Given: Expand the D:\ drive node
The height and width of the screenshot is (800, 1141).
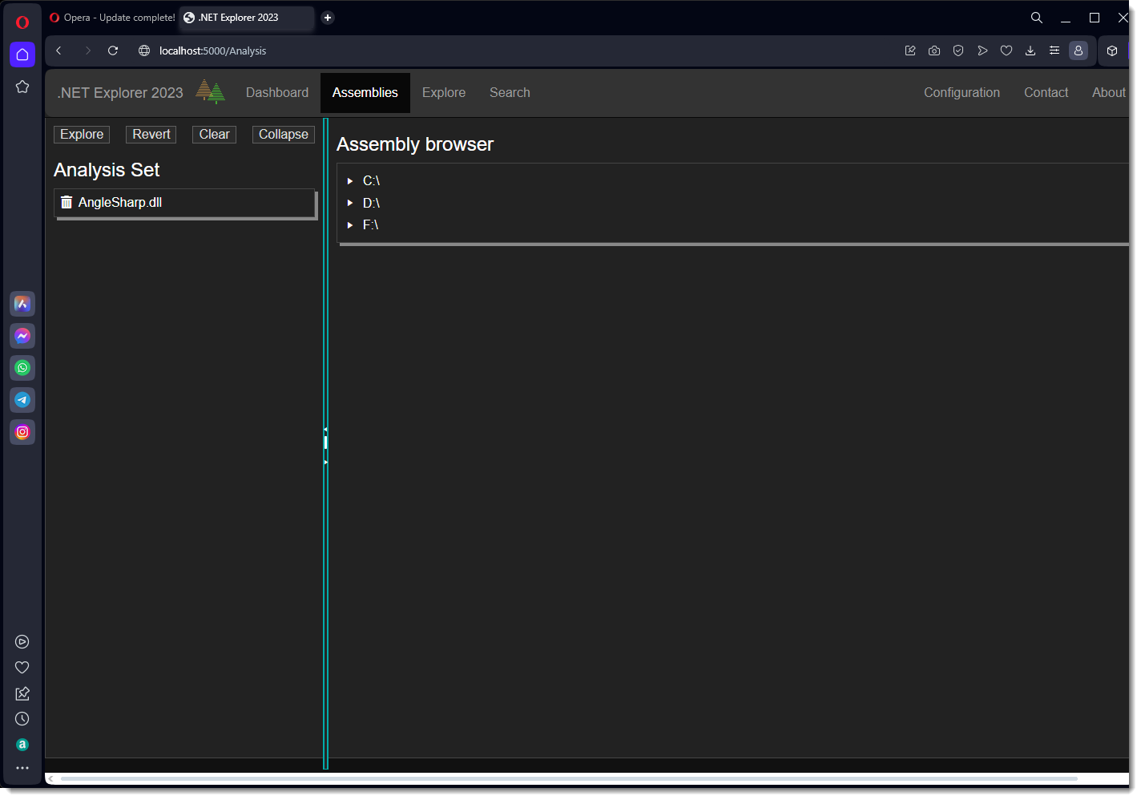Looking at the screenshot, I should 350,203.
